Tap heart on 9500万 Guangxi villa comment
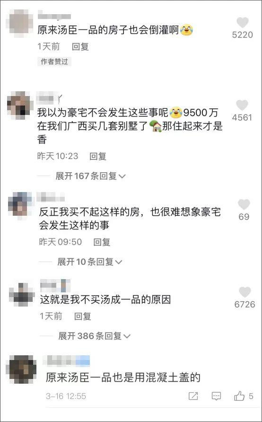 [x=242, y=105]
